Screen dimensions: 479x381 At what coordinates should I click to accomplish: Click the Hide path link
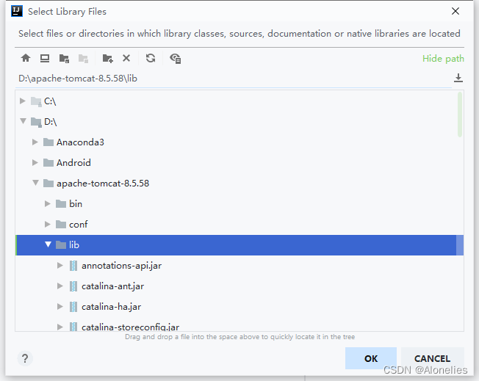(443, 58)
